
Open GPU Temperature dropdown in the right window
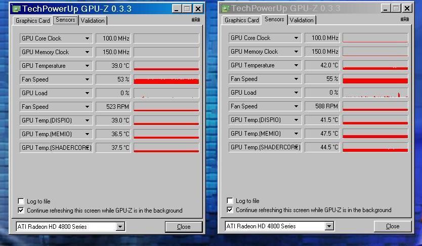(296, 65)
